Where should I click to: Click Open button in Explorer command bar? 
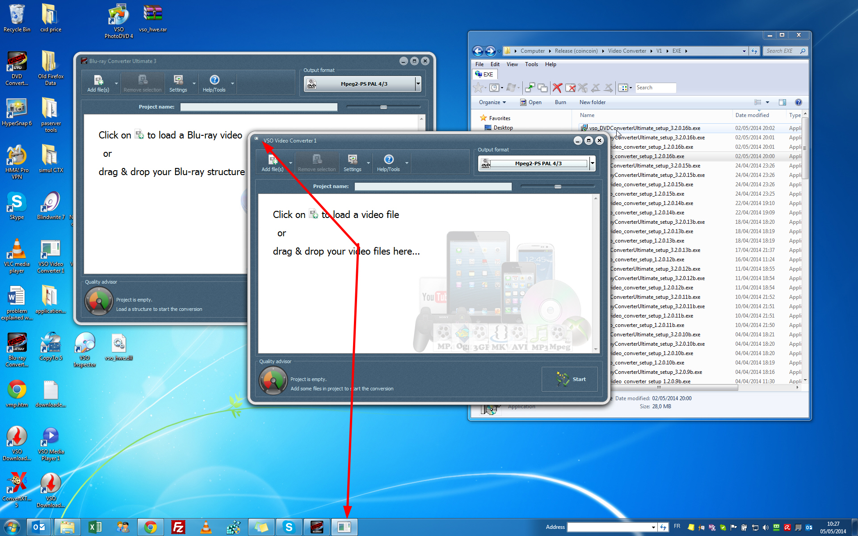531,102
